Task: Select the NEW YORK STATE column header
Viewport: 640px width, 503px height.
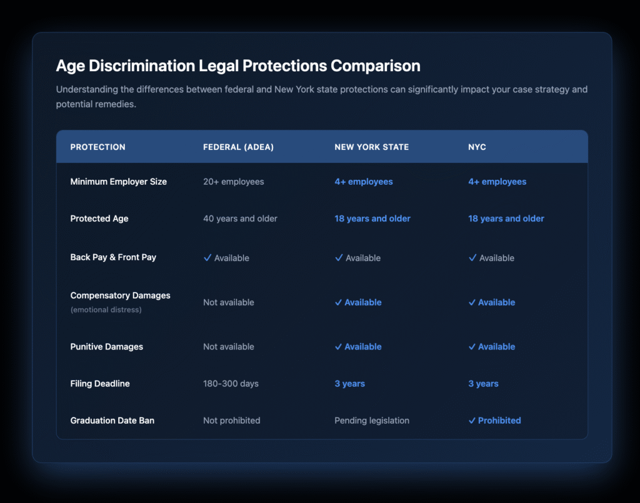Action: coord(371,147)
